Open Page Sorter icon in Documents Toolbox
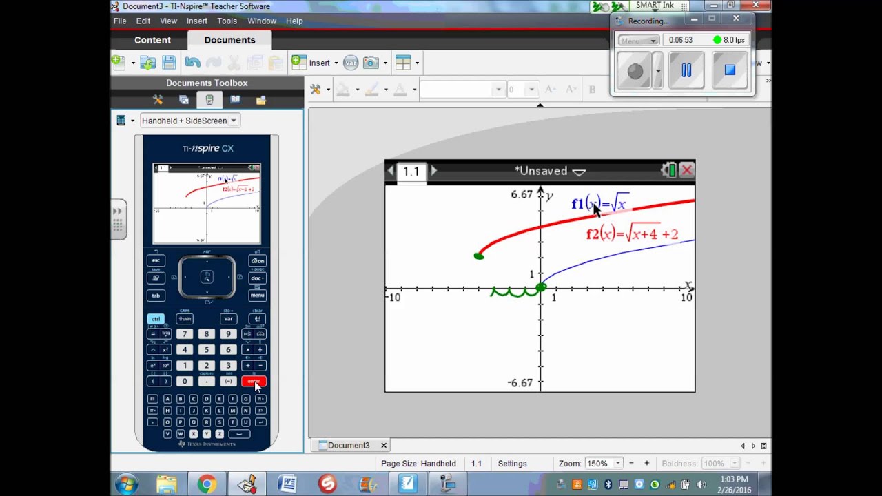This screenshot has height=496, width=882. pos(184,100)
